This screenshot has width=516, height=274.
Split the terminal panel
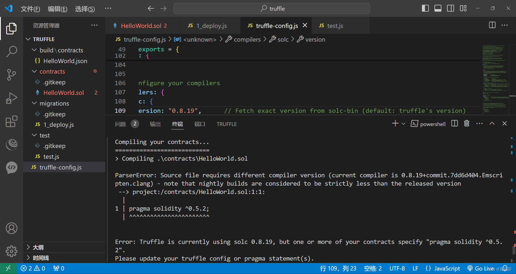454,124
